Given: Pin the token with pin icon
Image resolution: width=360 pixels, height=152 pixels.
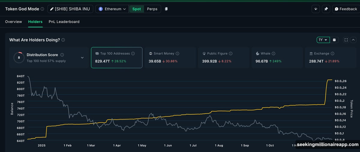Looking at the screenshot, I should [326, 9].
